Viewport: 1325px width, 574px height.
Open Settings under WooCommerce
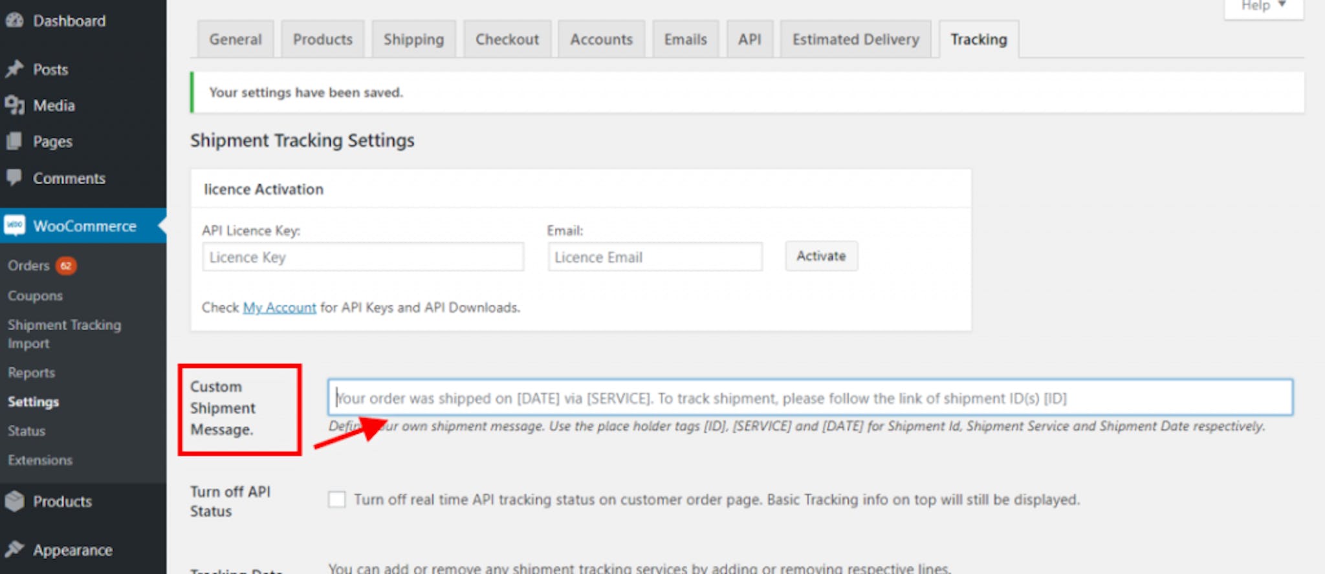(x=33, y=401)
